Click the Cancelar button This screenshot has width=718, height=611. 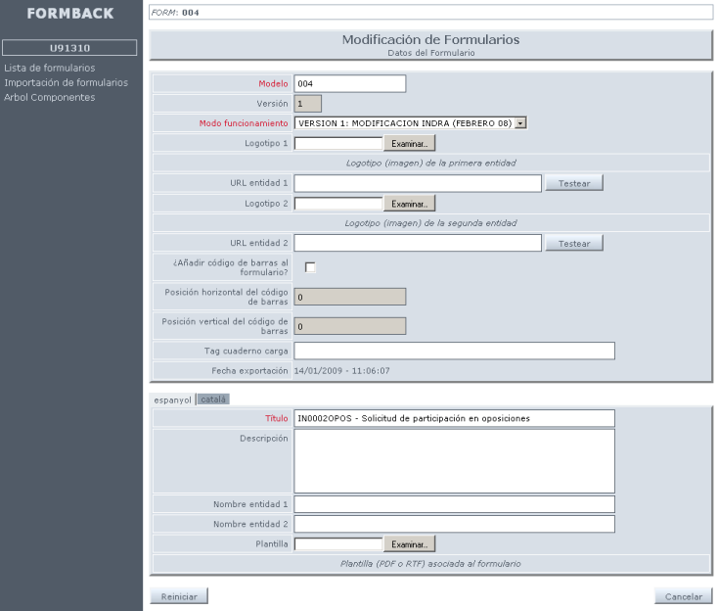click(x=683, y=596)
